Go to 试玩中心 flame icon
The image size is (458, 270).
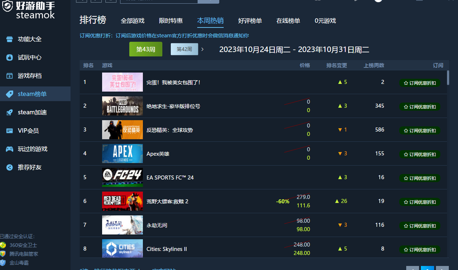10,58
